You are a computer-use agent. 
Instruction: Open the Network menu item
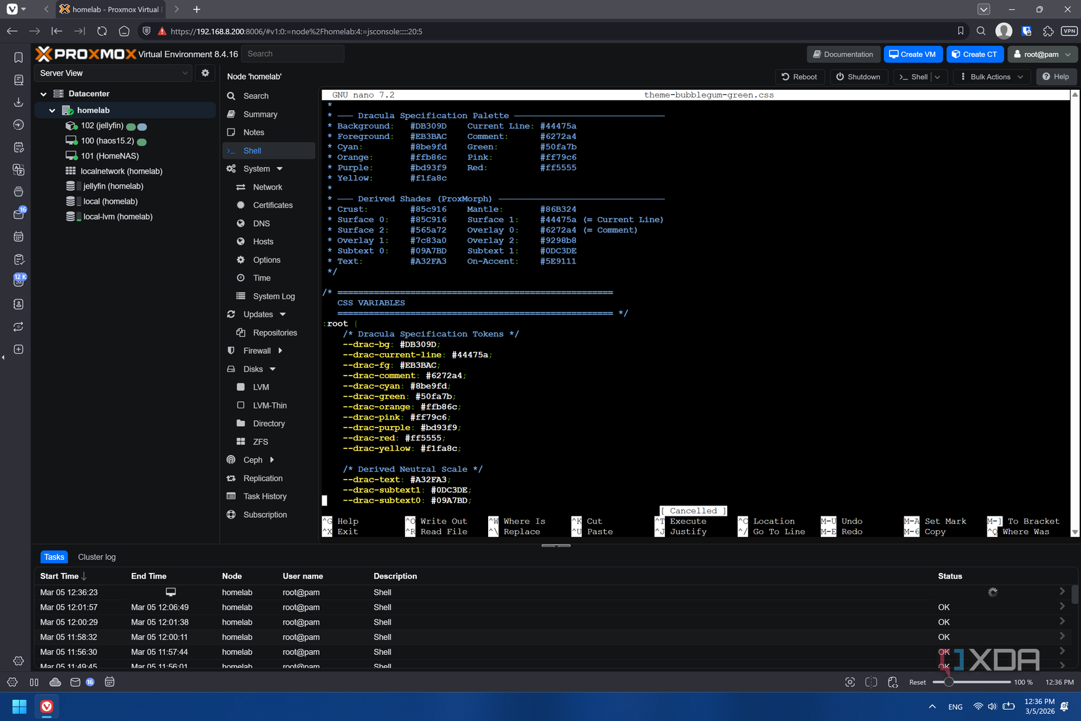269,187
